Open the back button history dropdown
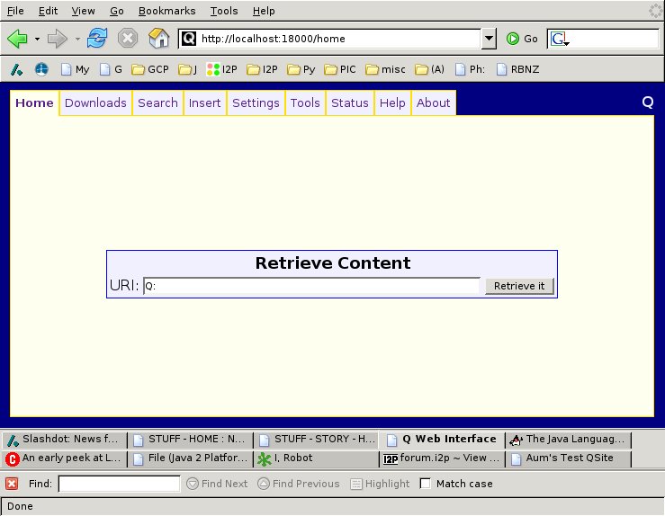665x516 pixels. point(37,39)
